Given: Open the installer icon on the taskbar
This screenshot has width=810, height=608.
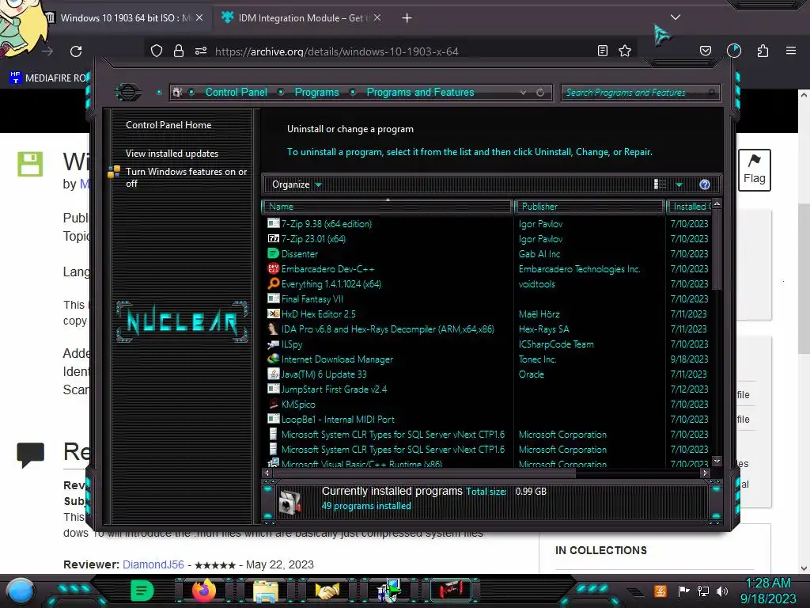Looking at the screenshot, I should tap(389, 591).
